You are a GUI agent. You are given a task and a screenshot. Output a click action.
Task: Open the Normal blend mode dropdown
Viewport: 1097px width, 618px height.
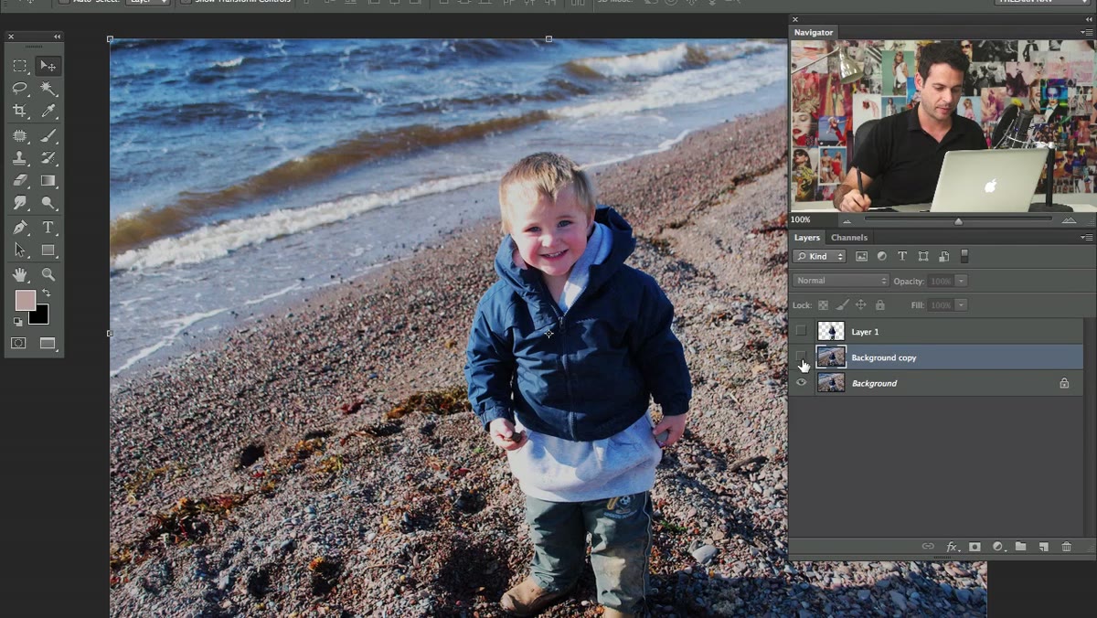pyautogui.click(x=841, y=281)
